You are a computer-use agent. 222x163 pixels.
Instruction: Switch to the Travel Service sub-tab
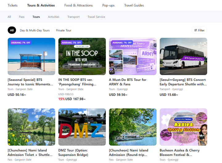(x=96, y=17)
